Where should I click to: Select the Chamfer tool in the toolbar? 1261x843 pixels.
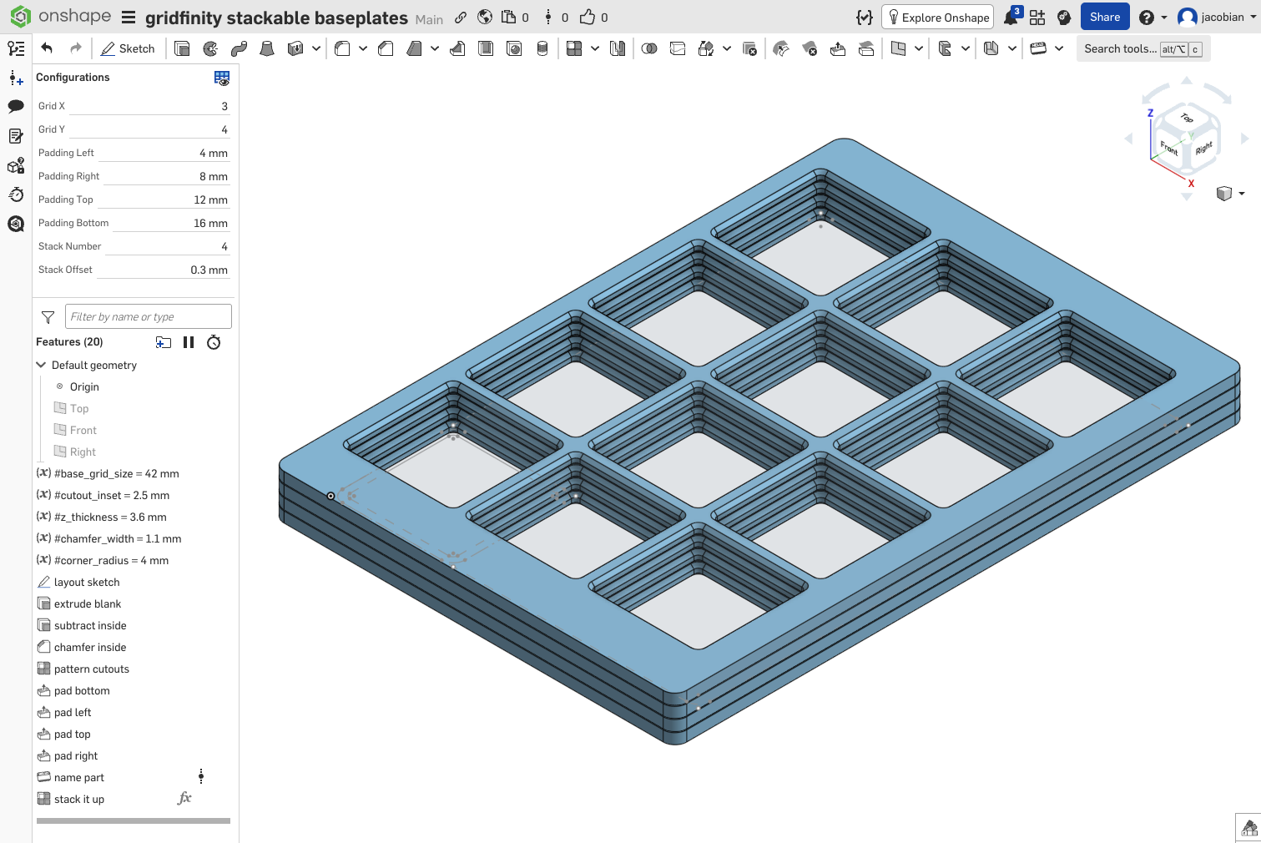click(386, 48)
